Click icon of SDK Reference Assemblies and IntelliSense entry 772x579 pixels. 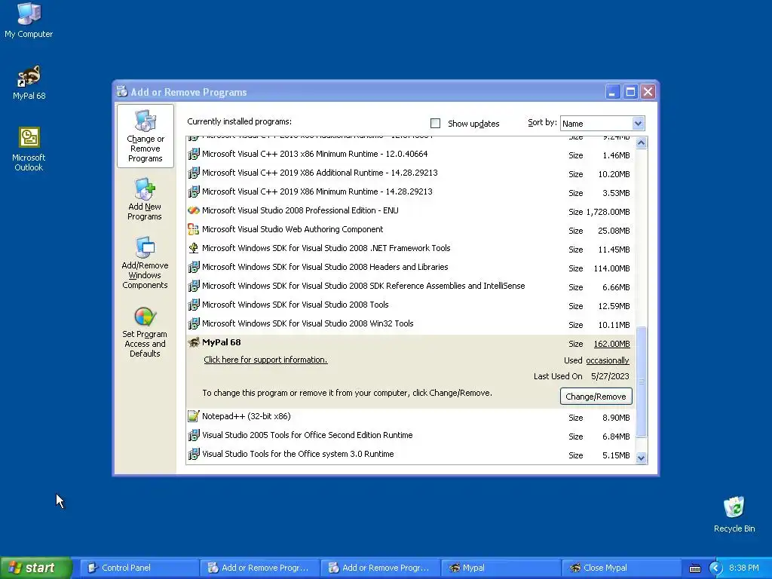[194, 286]
